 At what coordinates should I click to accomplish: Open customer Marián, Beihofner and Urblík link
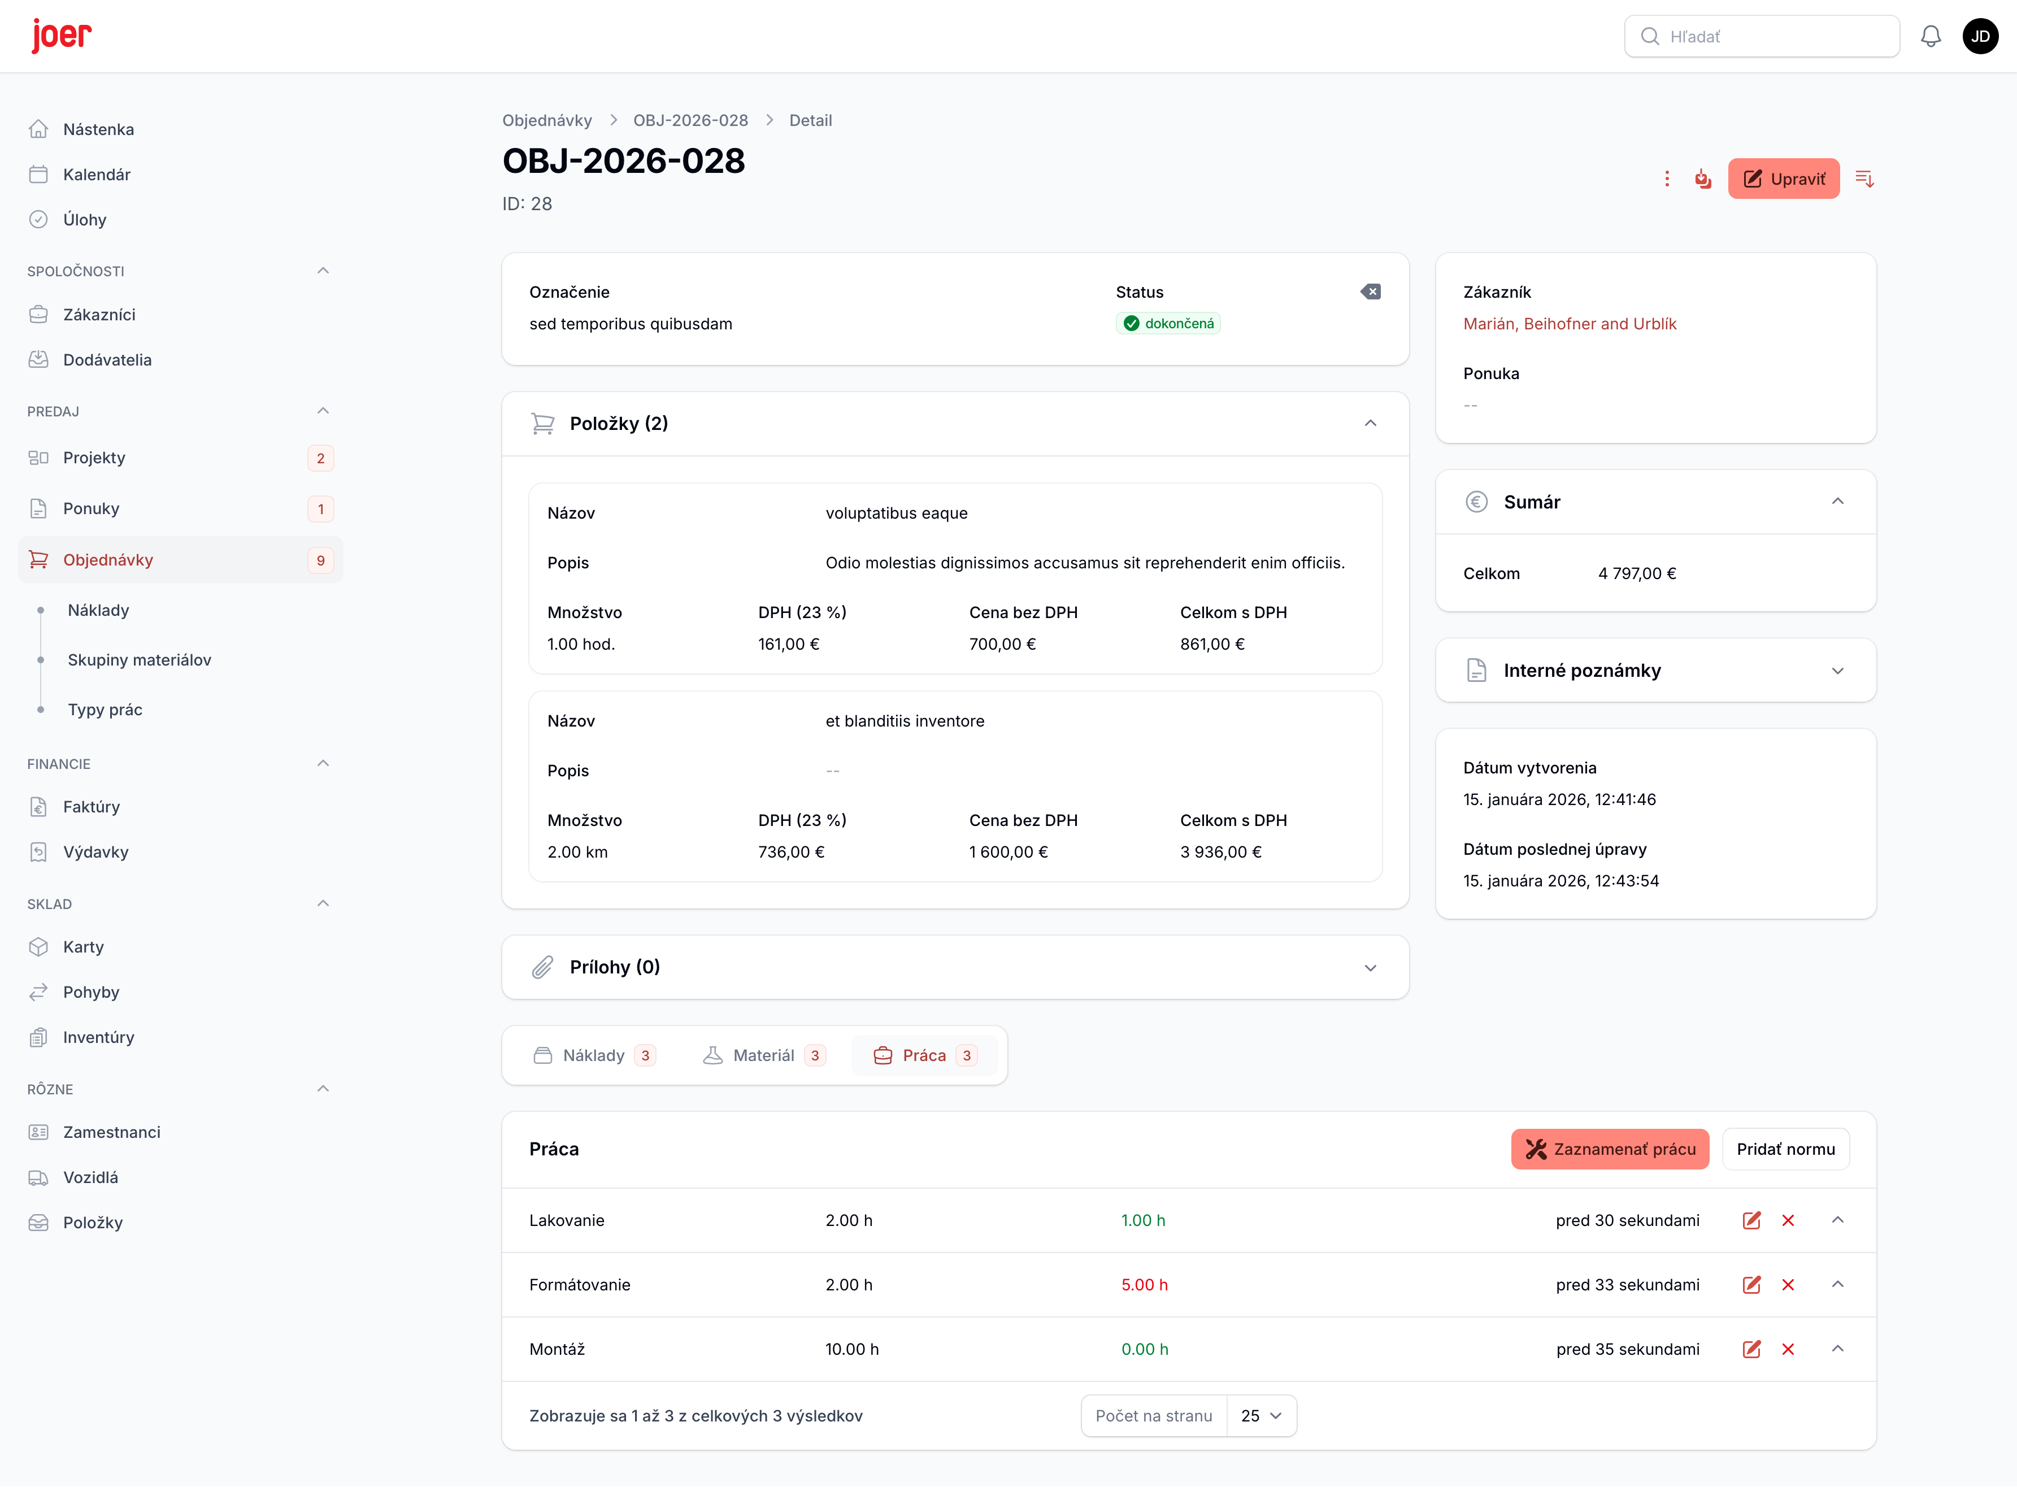[1569, 324]
